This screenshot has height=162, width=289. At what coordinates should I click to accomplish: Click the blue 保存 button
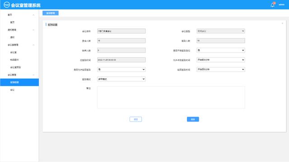193,119
